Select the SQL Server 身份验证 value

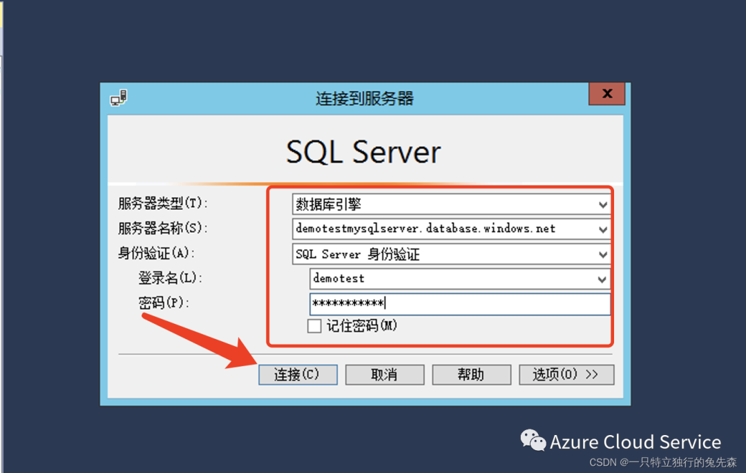pos(357,254)
